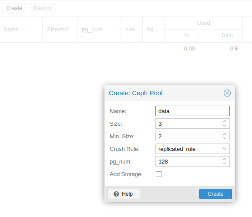Screen dimensions: 252x217
Task: Click the Create button in top toolbar
Action: click(x=14, y=8)
